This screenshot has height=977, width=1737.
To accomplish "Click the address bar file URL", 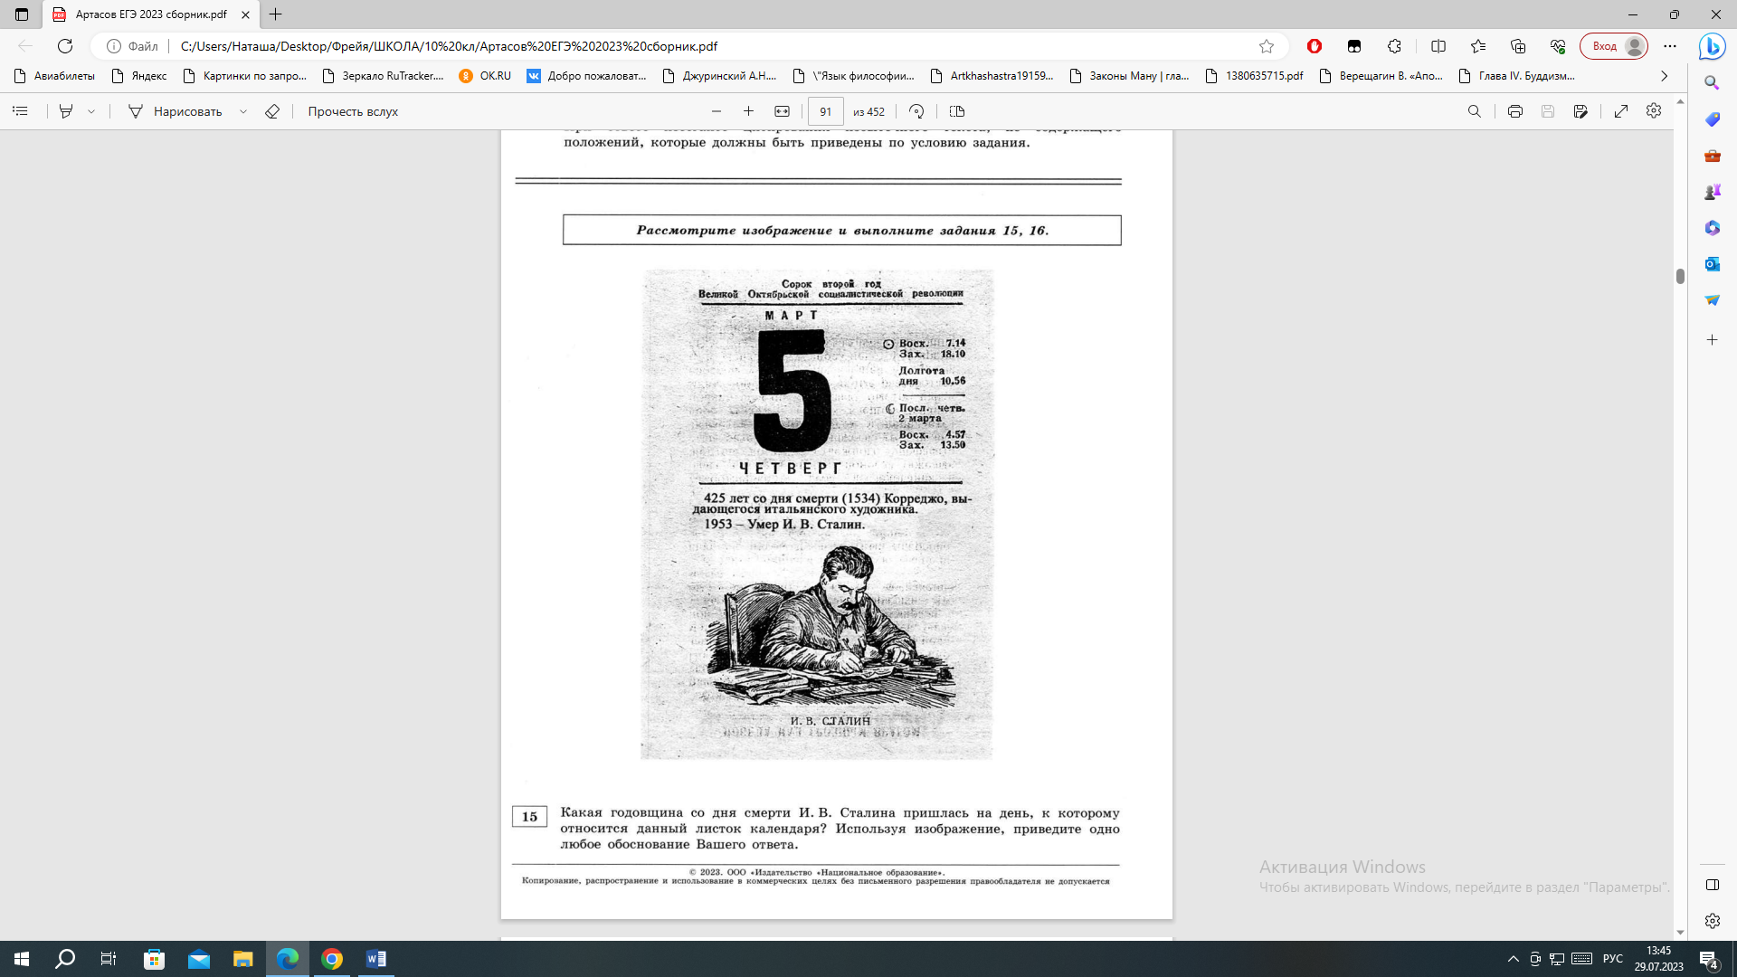I will coord(449,46).
